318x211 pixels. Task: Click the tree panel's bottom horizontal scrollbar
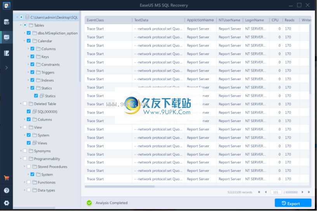34,208
